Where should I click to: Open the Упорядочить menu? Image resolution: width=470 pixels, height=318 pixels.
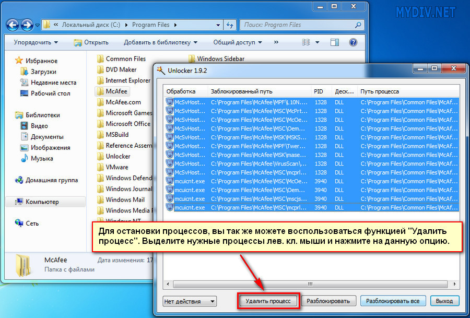click(36, 43)
